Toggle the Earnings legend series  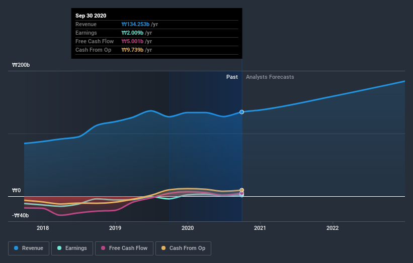(x=72, y=248)
